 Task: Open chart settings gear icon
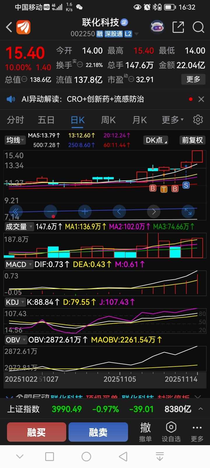click(x=198, y=120)
